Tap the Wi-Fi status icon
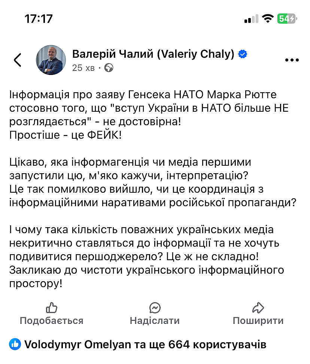Screen dimensions: 310x364 tap(268, 19)
